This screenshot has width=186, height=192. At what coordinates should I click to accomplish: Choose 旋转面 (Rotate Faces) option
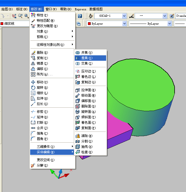[90, 112]
